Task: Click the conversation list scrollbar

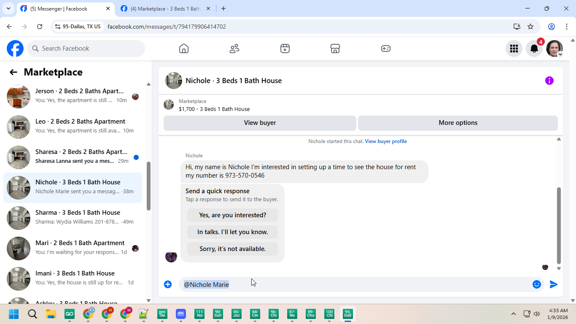Action: [x=148, y=186]
